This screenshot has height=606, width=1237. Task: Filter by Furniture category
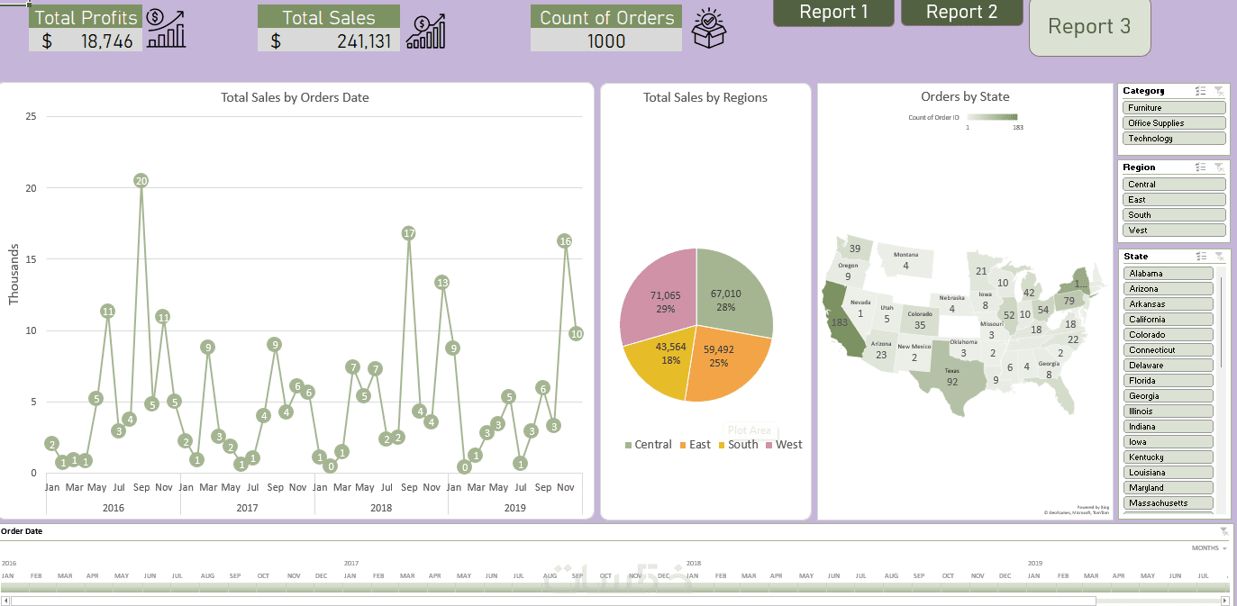(x=1174, y=108)
